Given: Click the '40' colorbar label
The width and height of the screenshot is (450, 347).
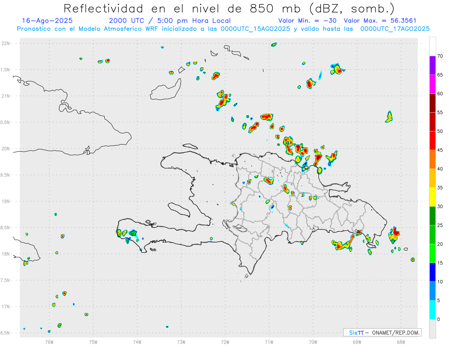Looking at the screenshot, I should pyautogui.click(x=440, y=169).
